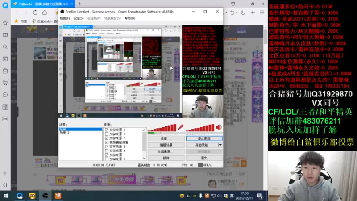
Task: Click the 退出 button in OBS
Action: [x=204, y=158]
